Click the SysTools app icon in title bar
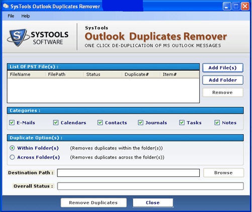The height and width of the screenshot is (212, 252). (6, 6)
